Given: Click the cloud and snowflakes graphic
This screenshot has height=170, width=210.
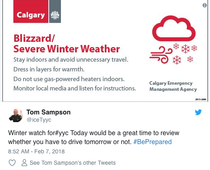Looking at the screenshot, I should click(x=174, y=40).
